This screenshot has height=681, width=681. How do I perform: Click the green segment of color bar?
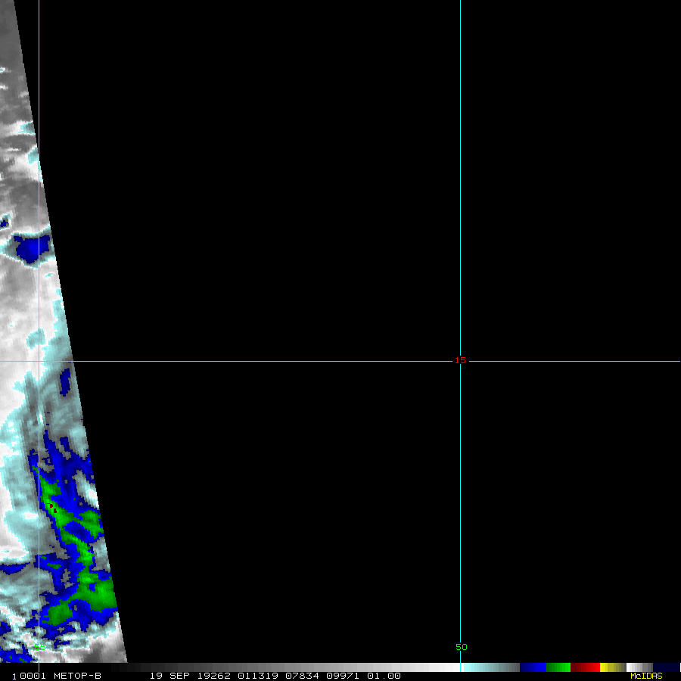tap(558, 667)
